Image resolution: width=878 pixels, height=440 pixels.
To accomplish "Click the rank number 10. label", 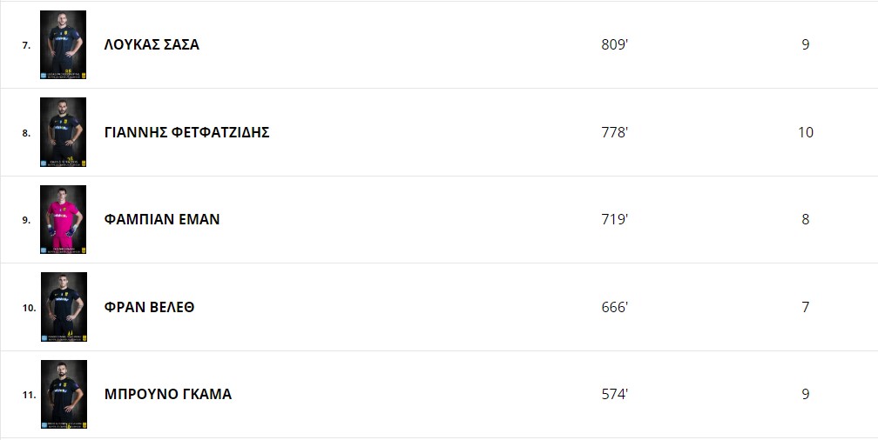I will [x=29, y=308].
